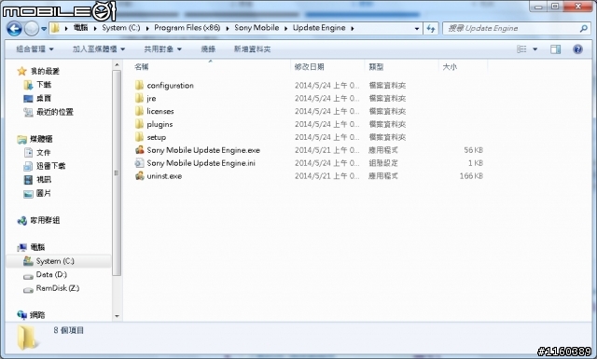Select the jre folder icon
The width and height of the screenshot is (597, 359).
pyautogui.click(x=140, y=98)
